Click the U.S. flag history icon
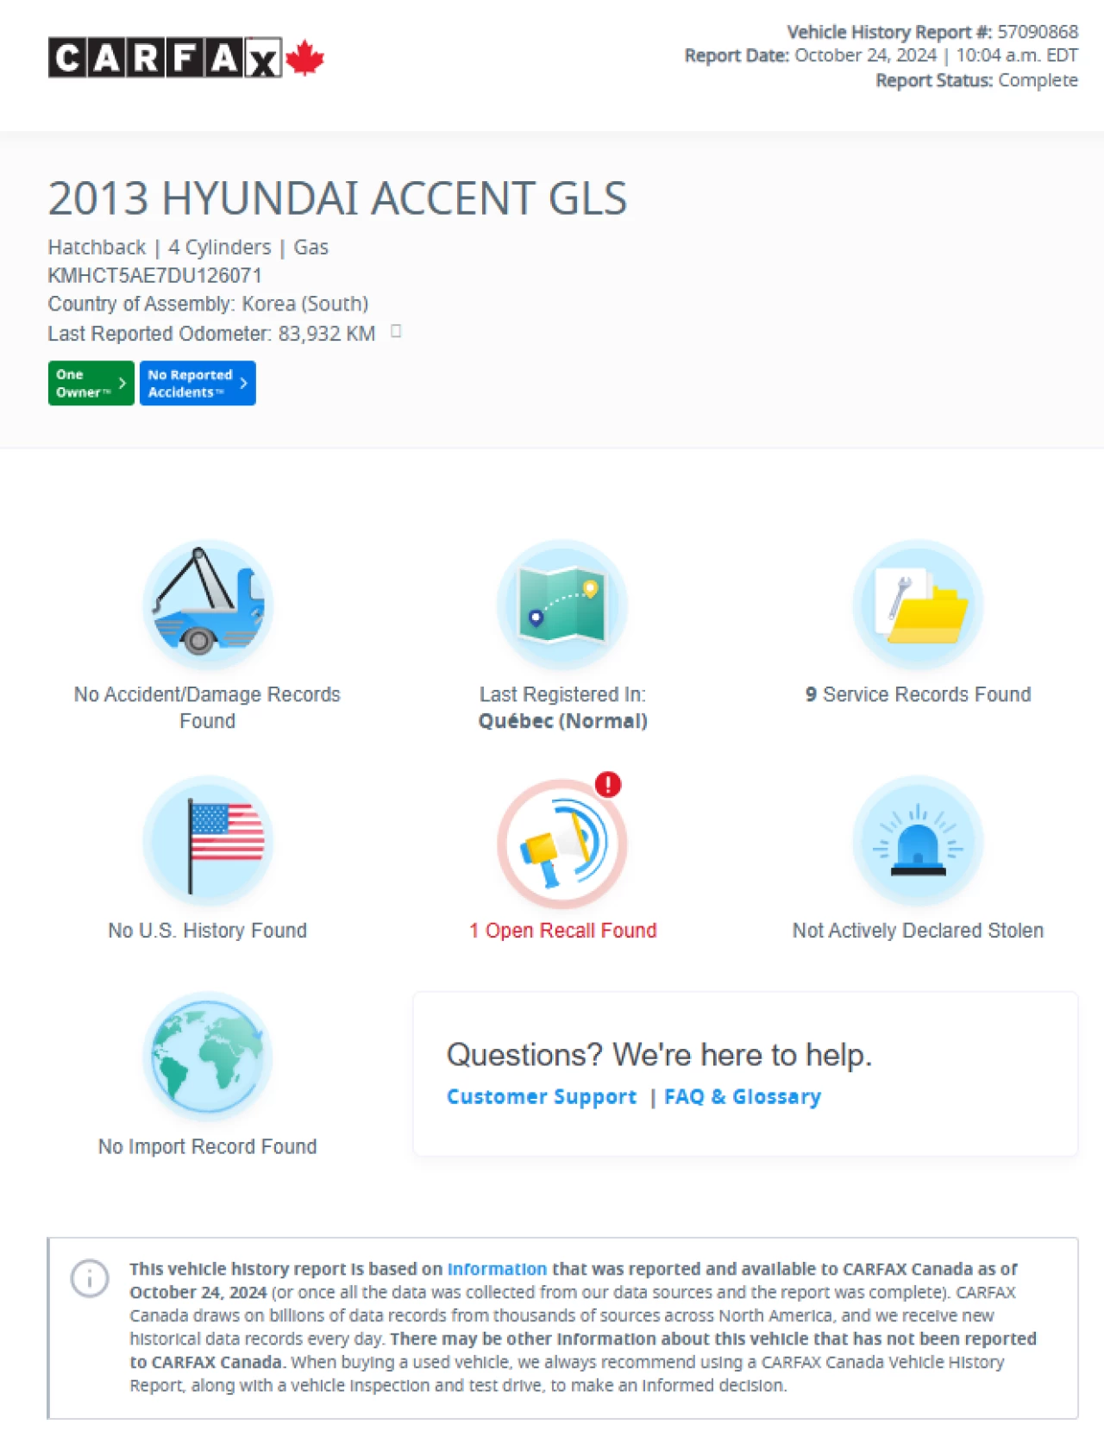The height and width of the screenshot is (1443, 1104). [x=208, y=841]
